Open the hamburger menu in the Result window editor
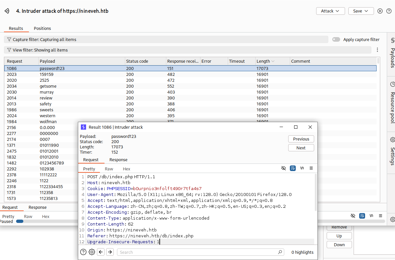 (x=311, y=168)
